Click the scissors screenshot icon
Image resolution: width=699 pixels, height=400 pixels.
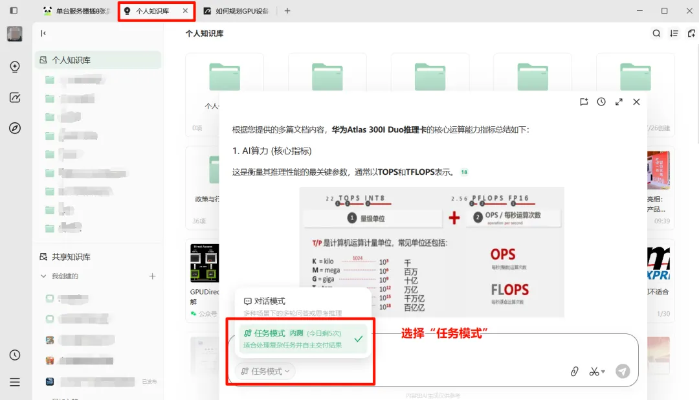click(594, 371)
